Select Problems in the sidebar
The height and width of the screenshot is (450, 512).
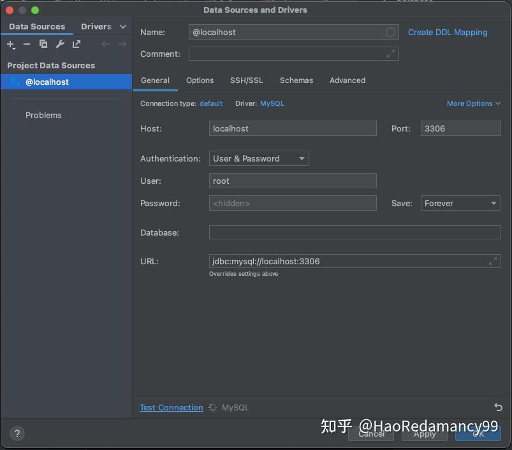pos(43,115)
